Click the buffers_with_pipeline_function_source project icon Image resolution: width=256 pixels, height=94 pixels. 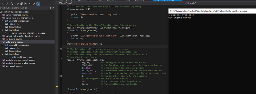coord(3,36)
